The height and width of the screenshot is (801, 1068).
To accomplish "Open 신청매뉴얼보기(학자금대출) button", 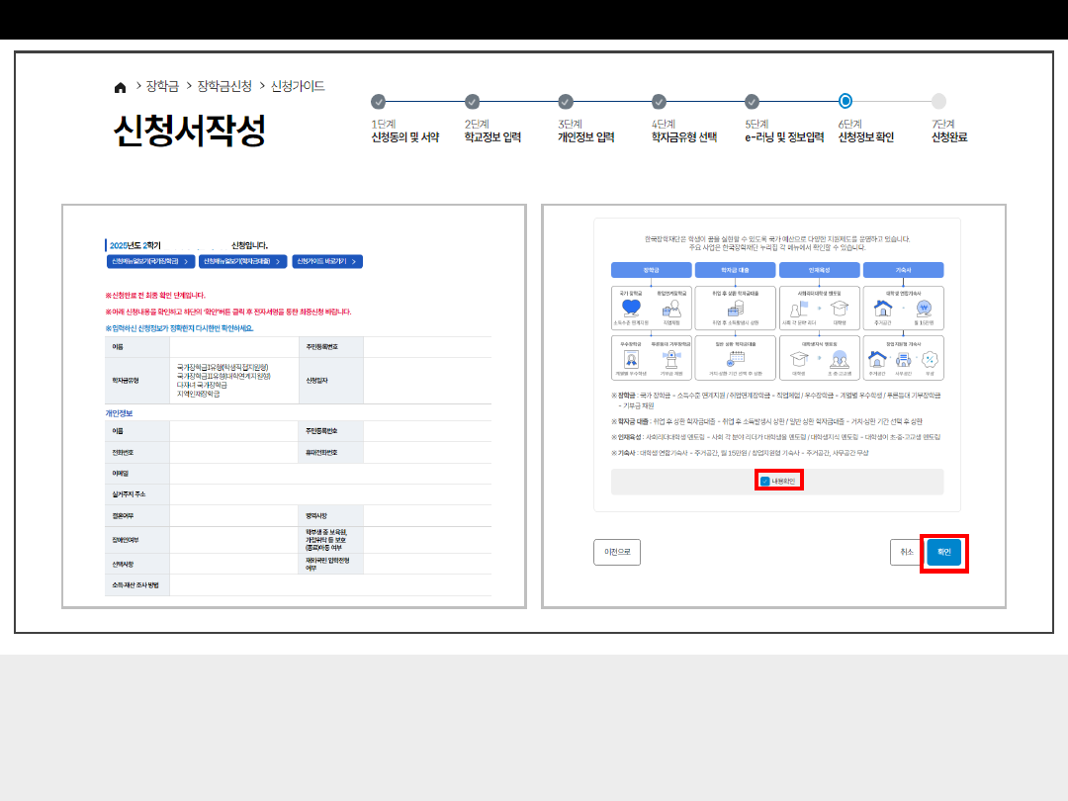I will (242, 262).
